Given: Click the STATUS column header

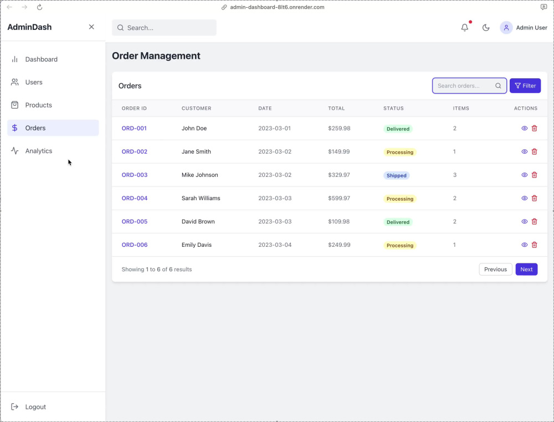Looking at the screenshot, I should [393, 108].
